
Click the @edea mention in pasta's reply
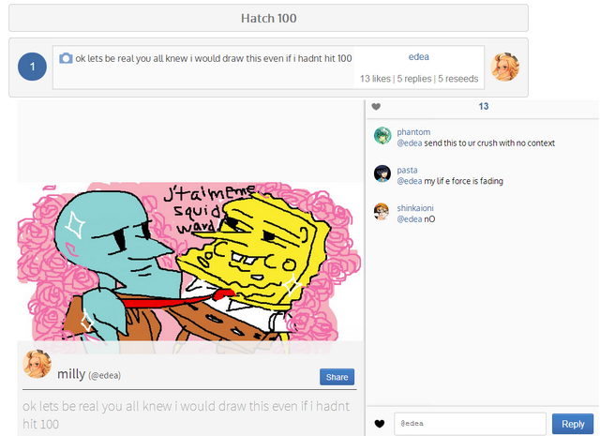(410, 181)
